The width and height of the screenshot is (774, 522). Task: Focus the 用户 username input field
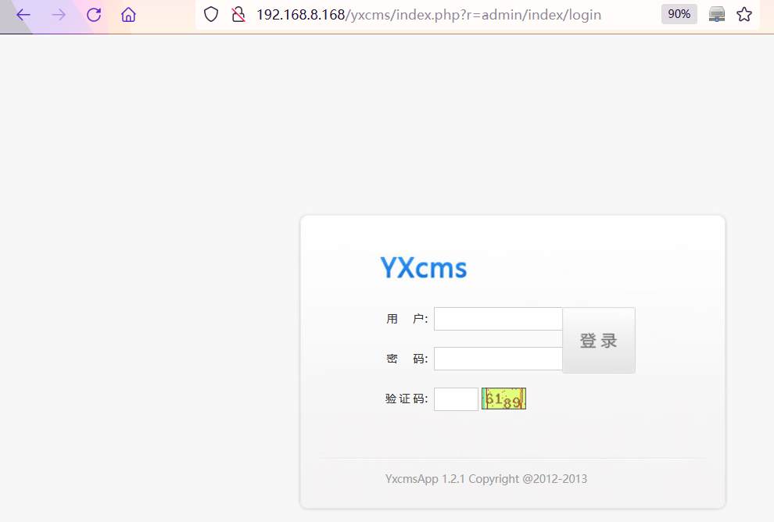[x=498, y=319]
